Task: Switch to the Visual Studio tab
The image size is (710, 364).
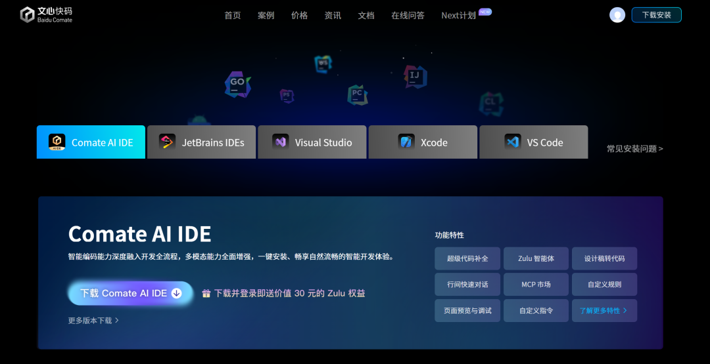Action: pyautogui.click(x=312, y=142)
